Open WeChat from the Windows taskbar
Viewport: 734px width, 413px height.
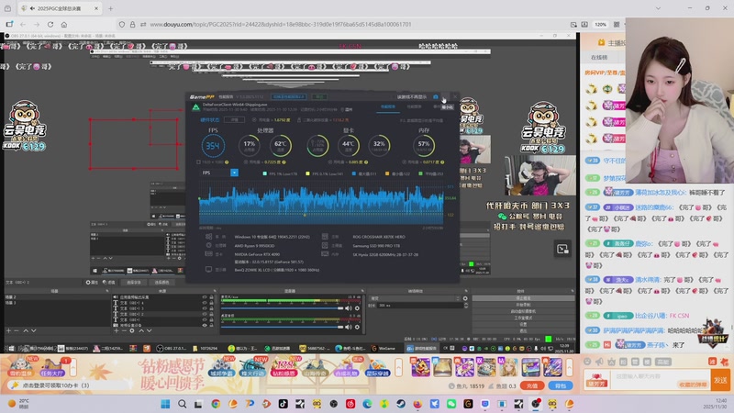[x=451, y=404]
